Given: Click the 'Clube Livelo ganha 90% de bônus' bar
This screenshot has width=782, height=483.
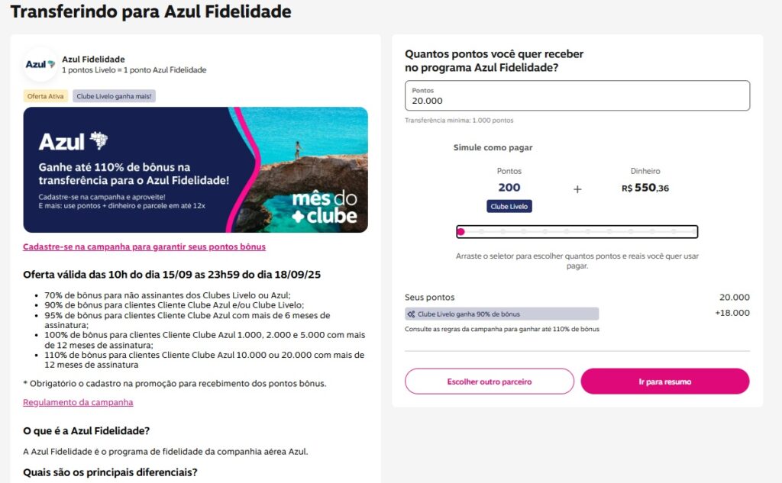Looking at the screenshot, I should point(502,314).
